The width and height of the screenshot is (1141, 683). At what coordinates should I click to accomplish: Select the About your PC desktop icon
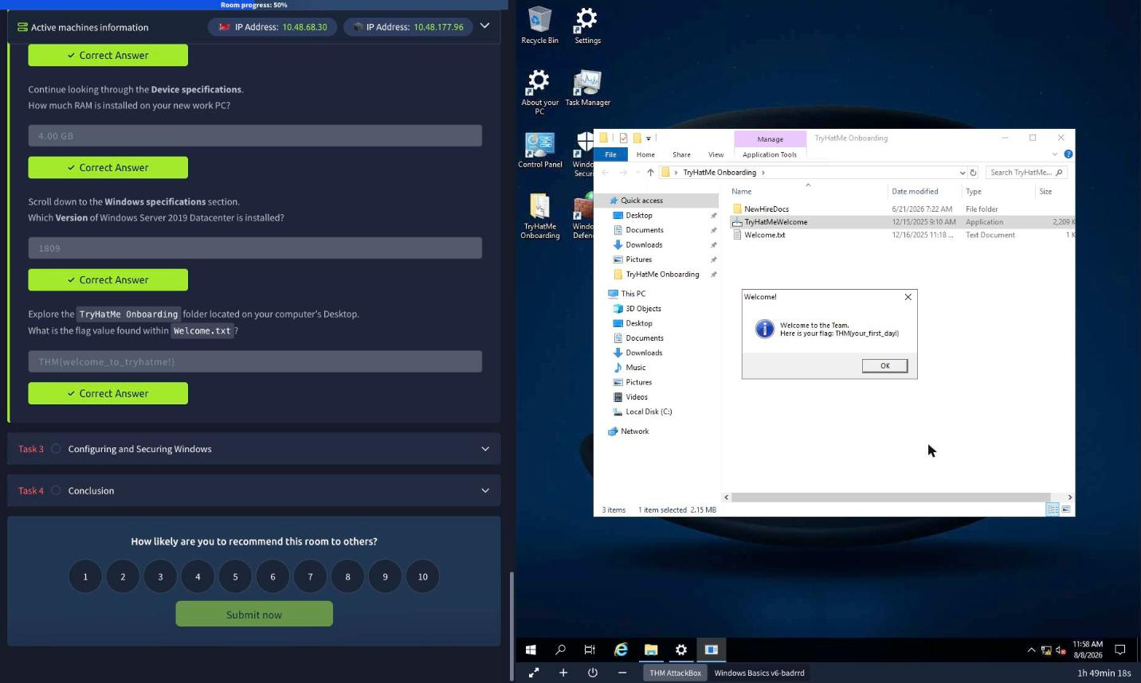click(539, 92)
